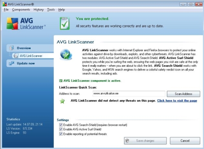Select the Overview navigation item
This screenshot has height=149, width=204.
click(x=30, y=48)
